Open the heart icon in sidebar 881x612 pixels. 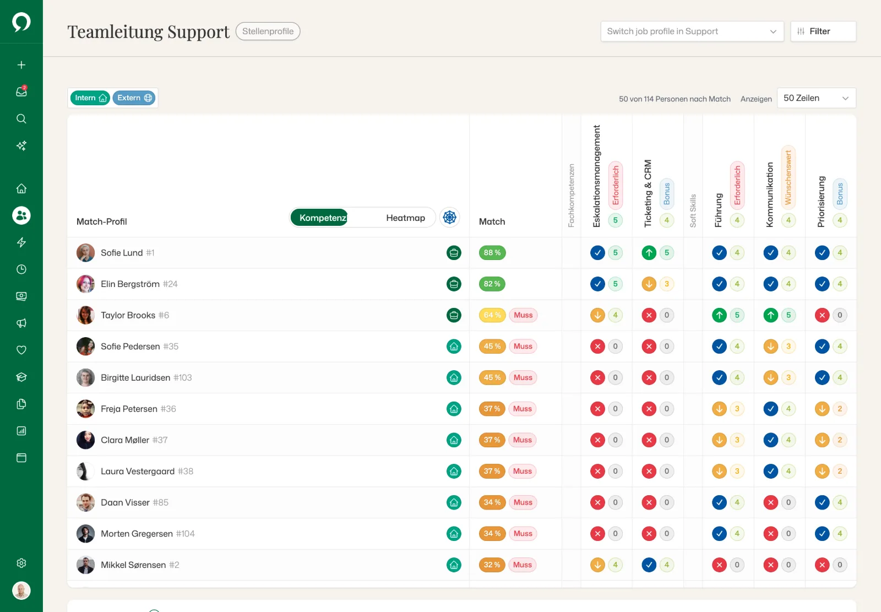click(x=21, y=350)
